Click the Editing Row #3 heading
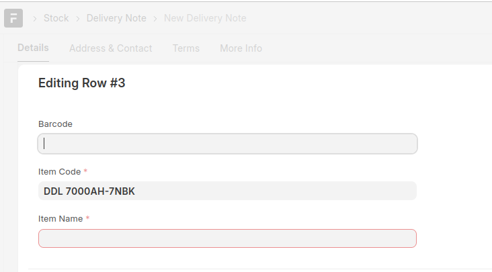The width and height of the screenshot is (492, 272). [81, 83]
